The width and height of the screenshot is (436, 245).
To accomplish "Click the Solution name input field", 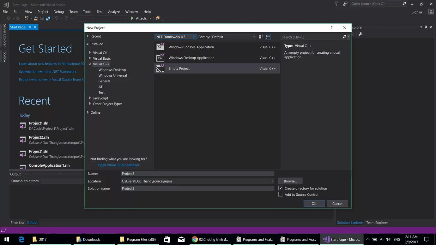I will tap(198, 188).
